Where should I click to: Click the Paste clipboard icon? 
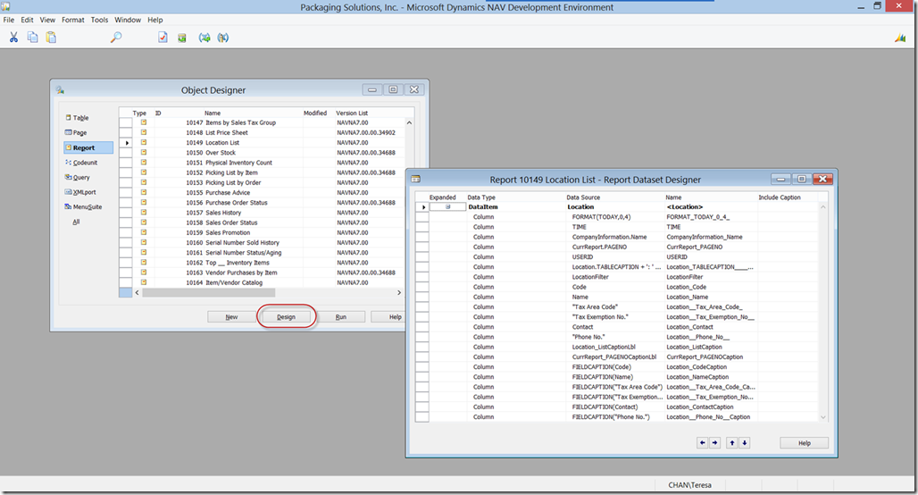click(x=51, y=38)
